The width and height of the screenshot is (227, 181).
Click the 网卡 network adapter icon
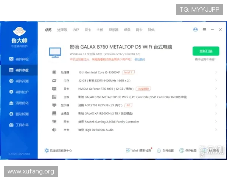[x=54, y=121]
